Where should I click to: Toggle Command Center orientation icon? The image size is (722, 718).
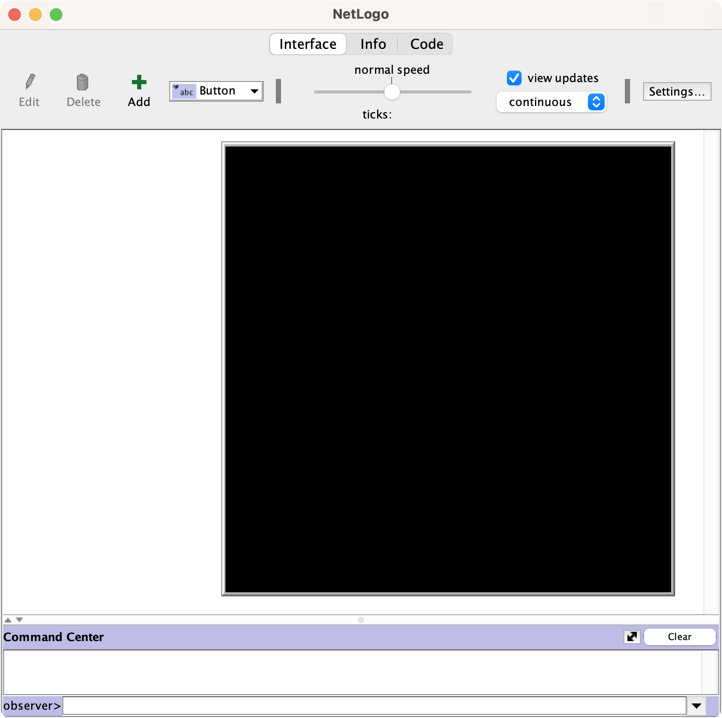point(632,636)
